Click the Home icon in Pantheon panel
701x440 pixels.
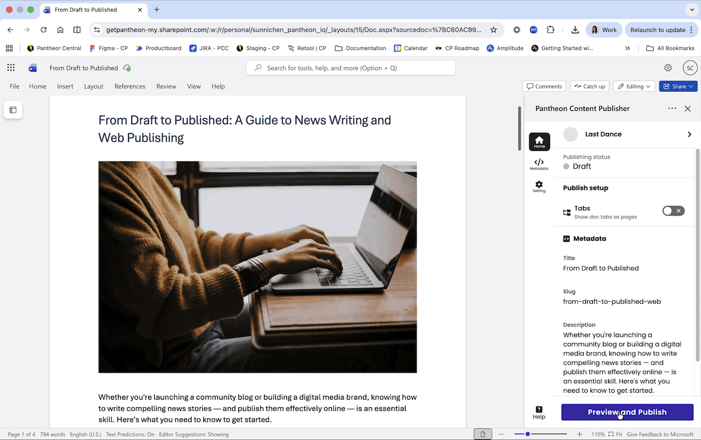pyautogui.click(x=539, y=142)
